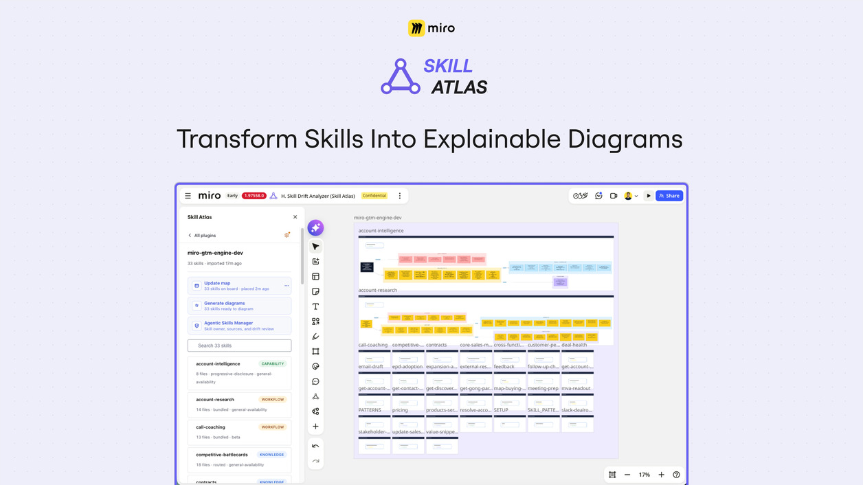Click the Early badge in header
Screen dimensions: 863x485
click(232, 196)
